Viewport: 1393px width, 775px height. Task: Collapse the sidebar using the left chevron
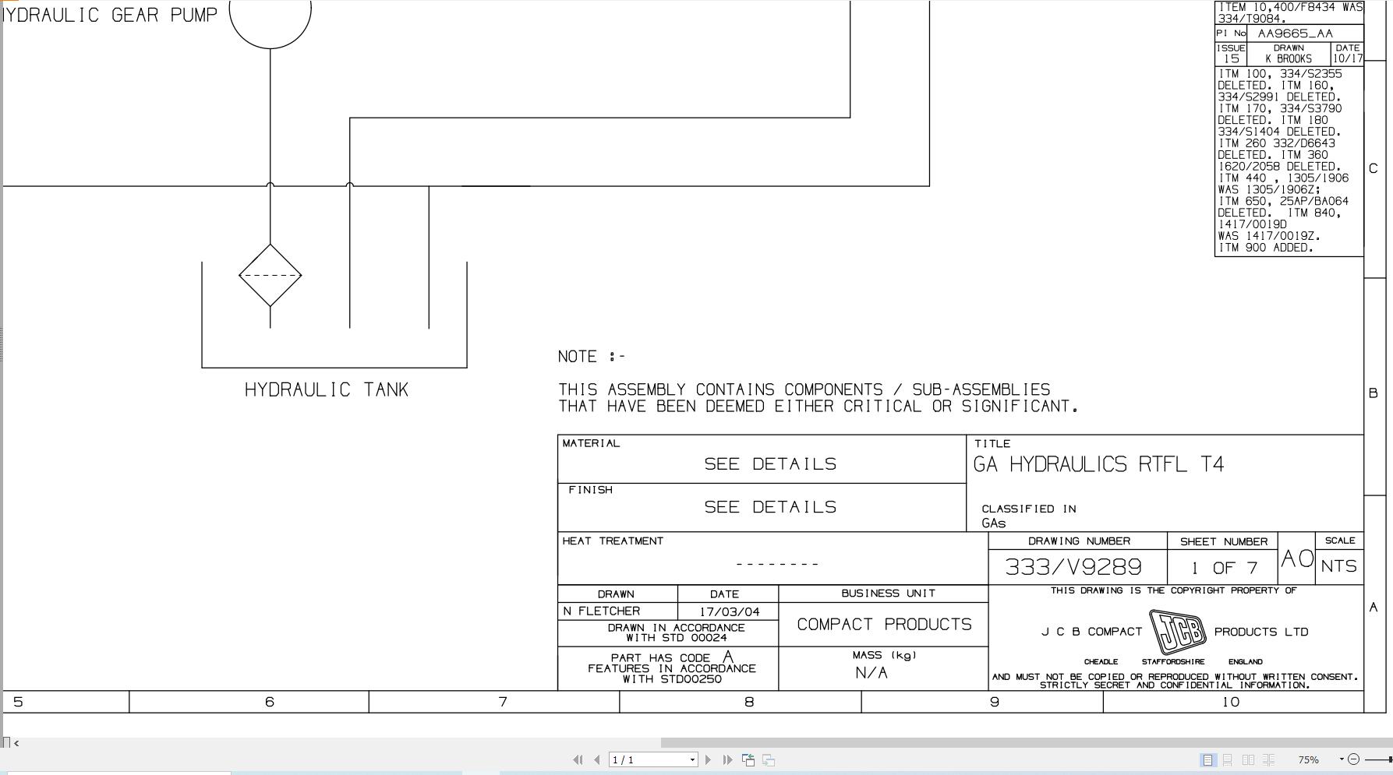(16, 743)
